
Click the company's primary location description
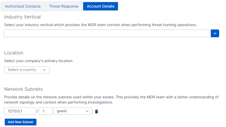click(x=39, y=61)
